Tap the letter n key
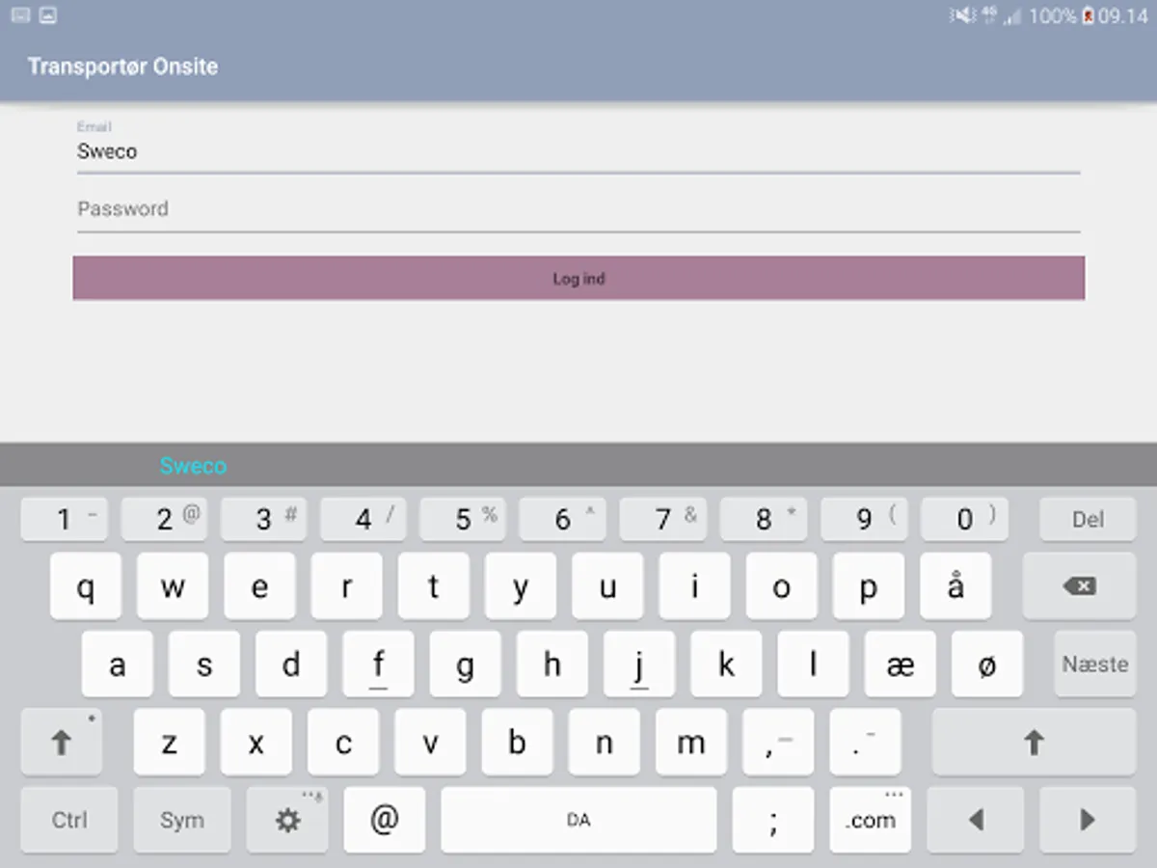Viewport: 1157px width, 868px height. (x=605, y=743)
